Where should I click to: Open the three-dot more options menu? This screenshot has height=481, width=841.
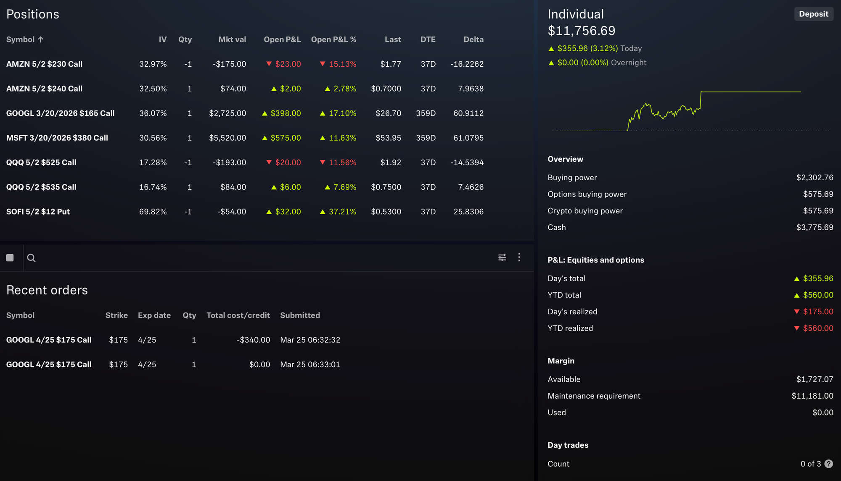[519, 257]
